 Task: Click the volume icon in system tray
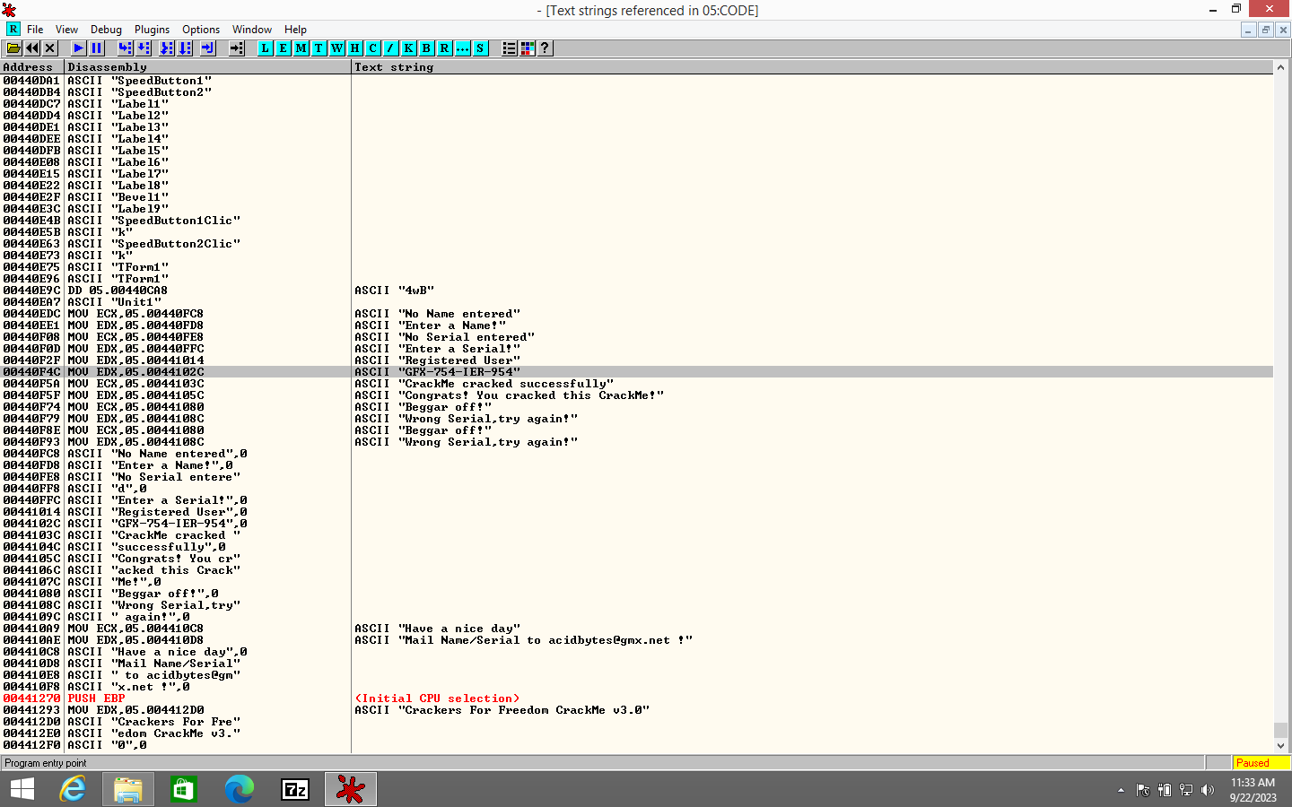[1208, 790]
